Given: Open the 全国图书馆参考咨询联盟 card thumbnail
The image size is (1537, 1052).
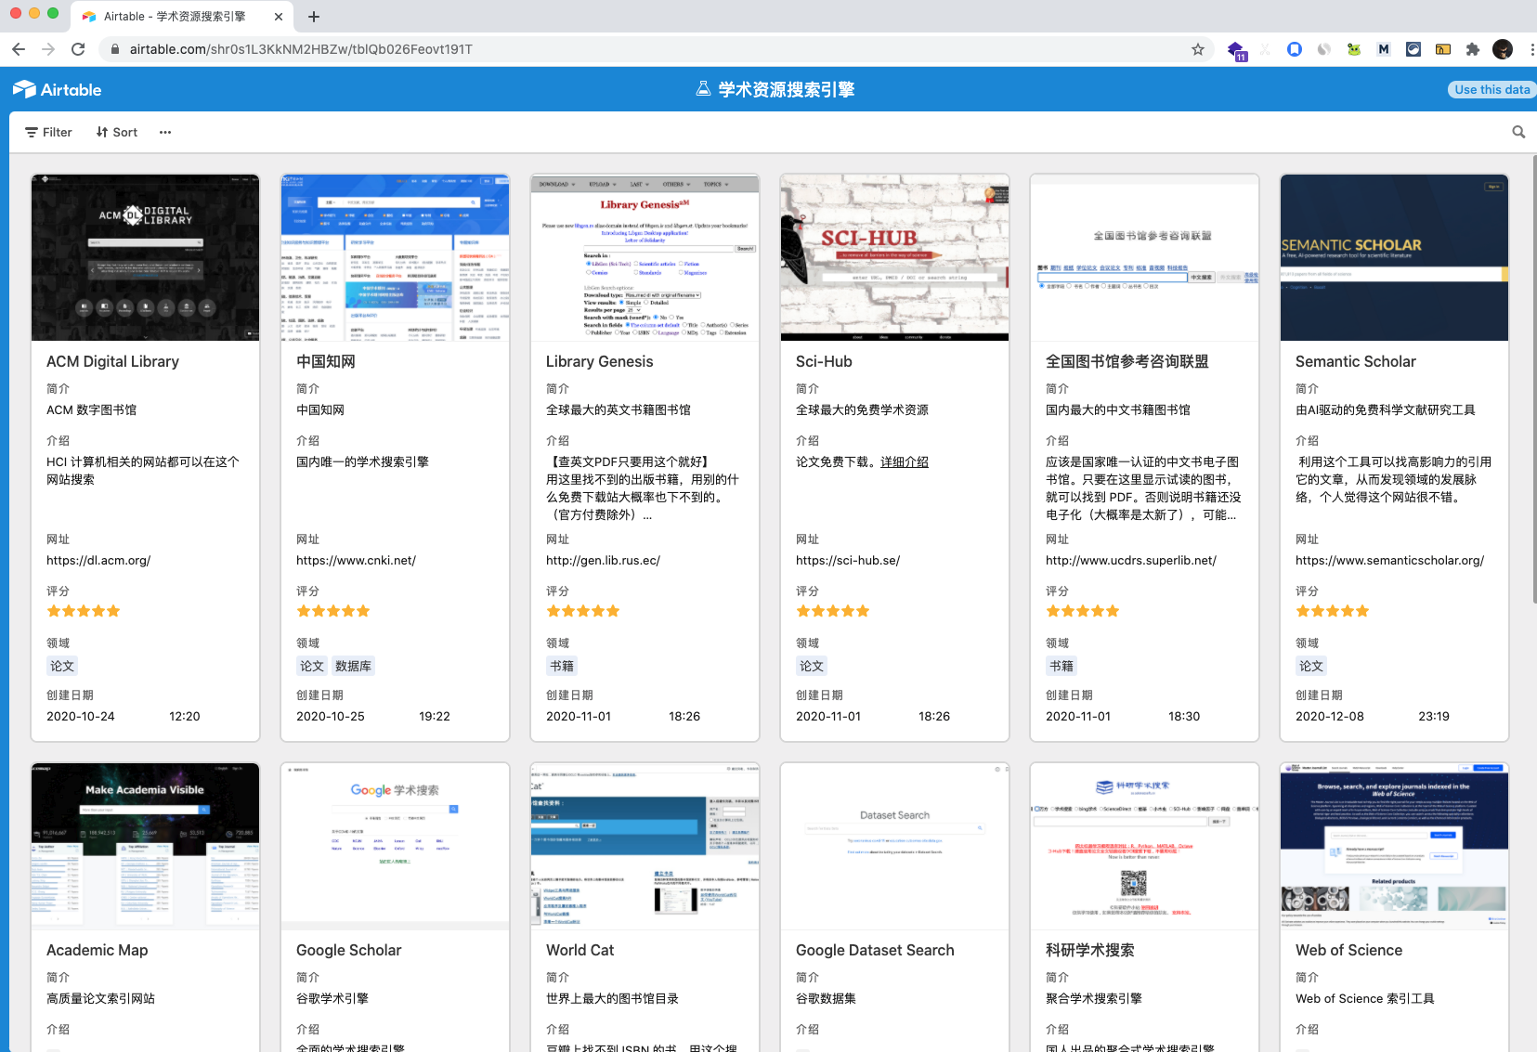Looking at the screenshot, I should coord(1144,257).
